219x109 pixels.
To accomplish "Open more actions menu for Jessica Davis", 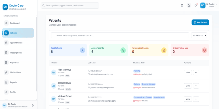I will click(196, 86).
